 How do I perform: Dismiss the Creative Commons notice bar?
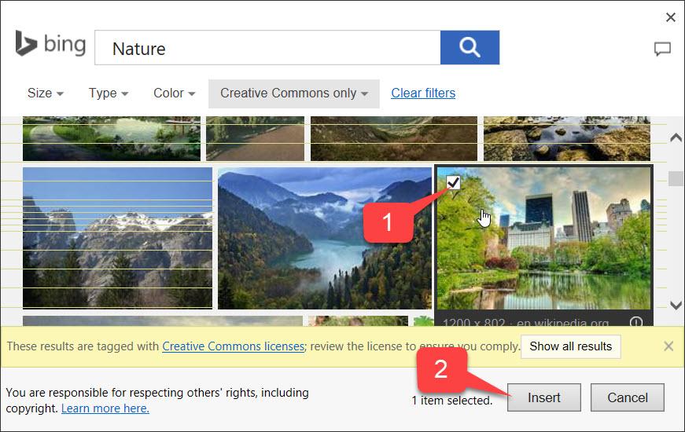point(668,346)
